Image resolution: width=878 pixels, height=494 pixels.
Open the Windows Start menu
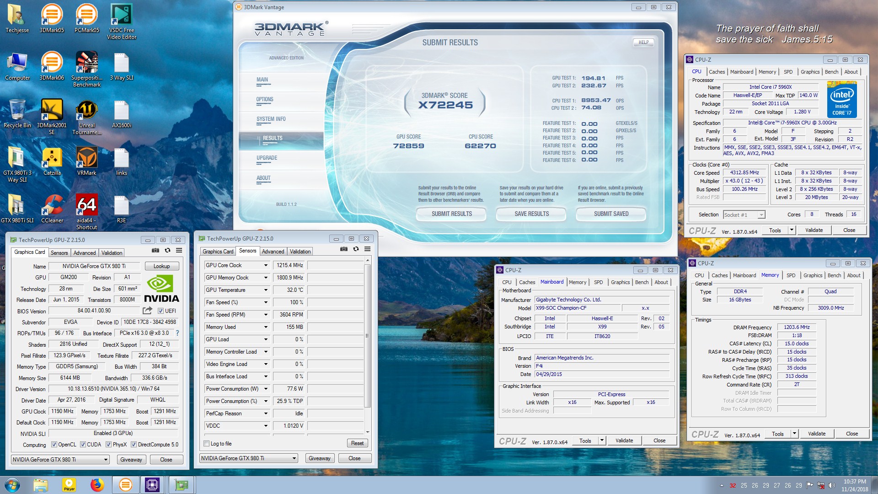coord(12,485)
